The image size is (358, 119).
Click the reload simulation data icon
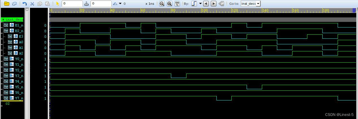tap(14, 4)
